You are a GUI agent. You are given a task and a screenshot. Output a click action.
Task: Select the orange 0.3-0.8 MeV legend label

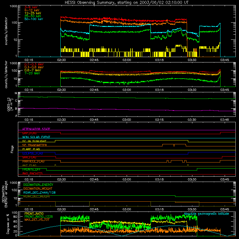point(34,67)
